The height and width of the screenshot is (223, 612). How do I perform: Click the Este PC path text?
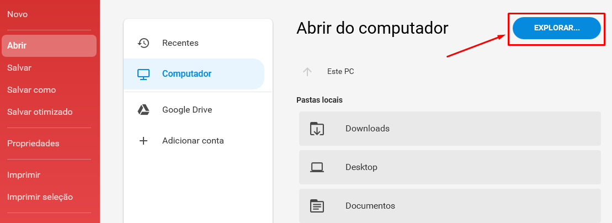340,71
